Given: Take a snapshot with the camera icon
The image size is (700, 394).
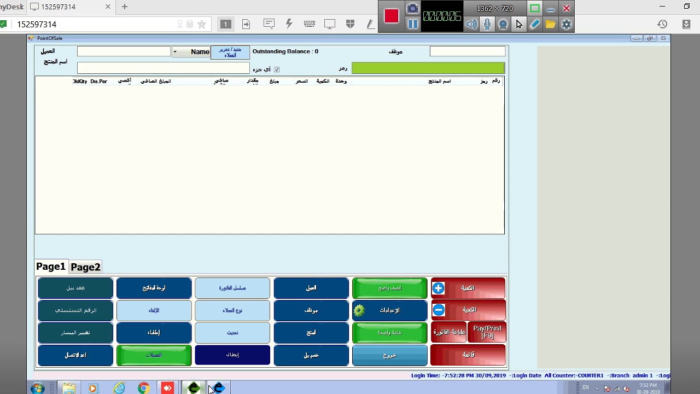Looking at the screenshot, I should (413, 9).
